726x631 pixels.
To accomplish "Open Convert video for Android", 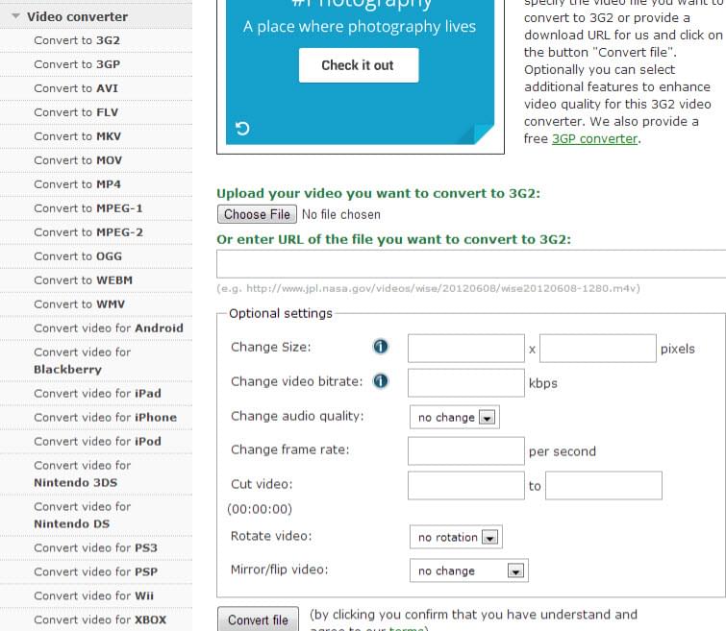I will [x=108, y=328].
